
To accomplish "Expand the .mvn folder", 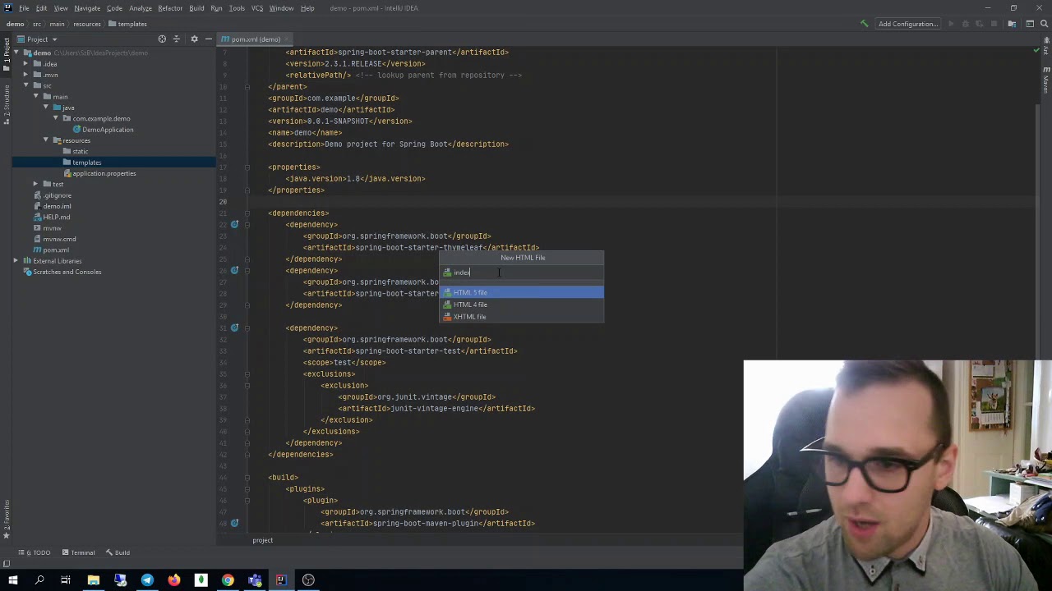I will (25, 75).
